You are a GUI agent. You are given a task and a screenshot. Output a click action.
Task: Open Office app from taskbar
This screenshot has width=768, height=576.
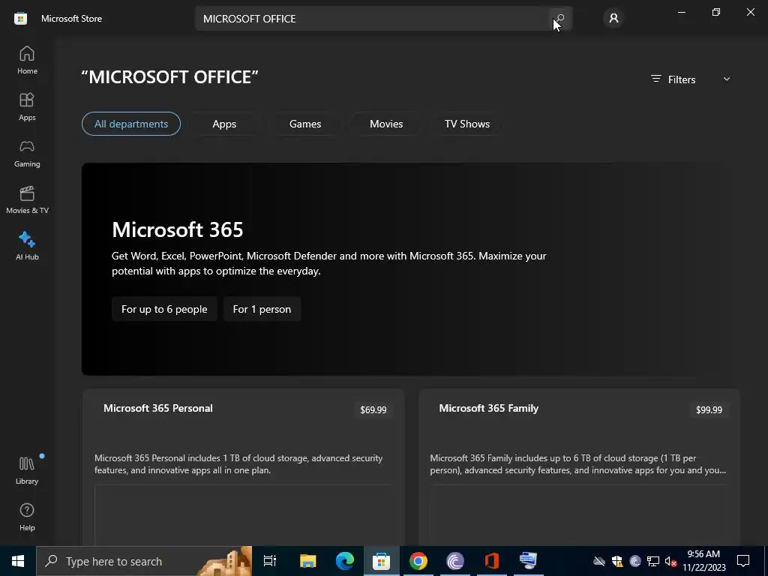[x=492, y=561]
